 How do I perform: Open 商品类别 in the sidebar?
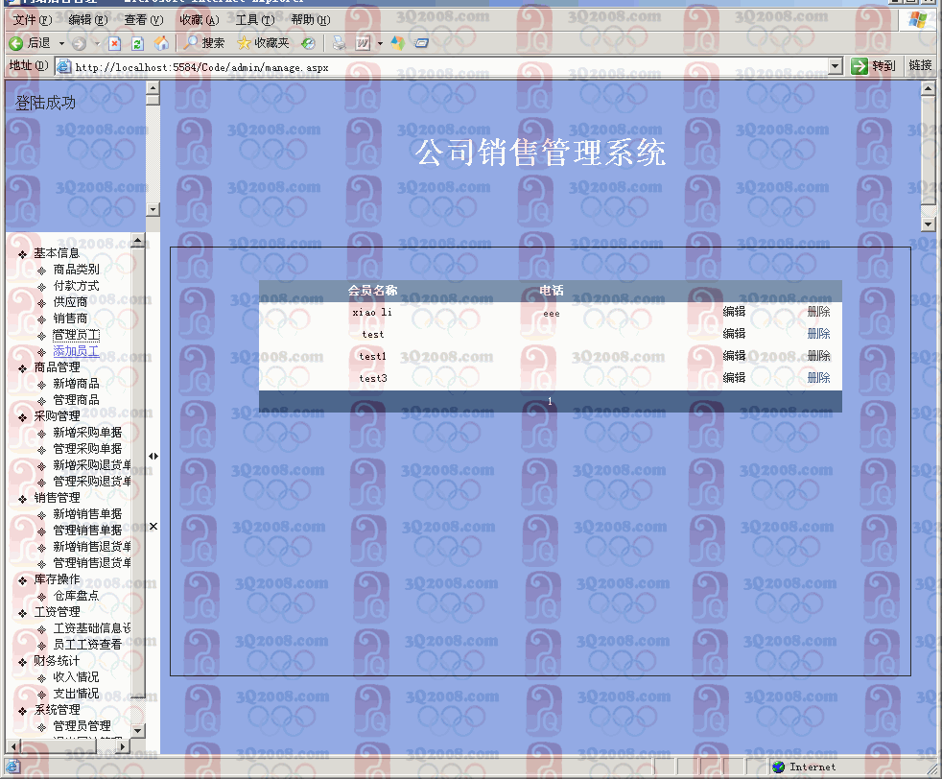click(x=76, y=270)
